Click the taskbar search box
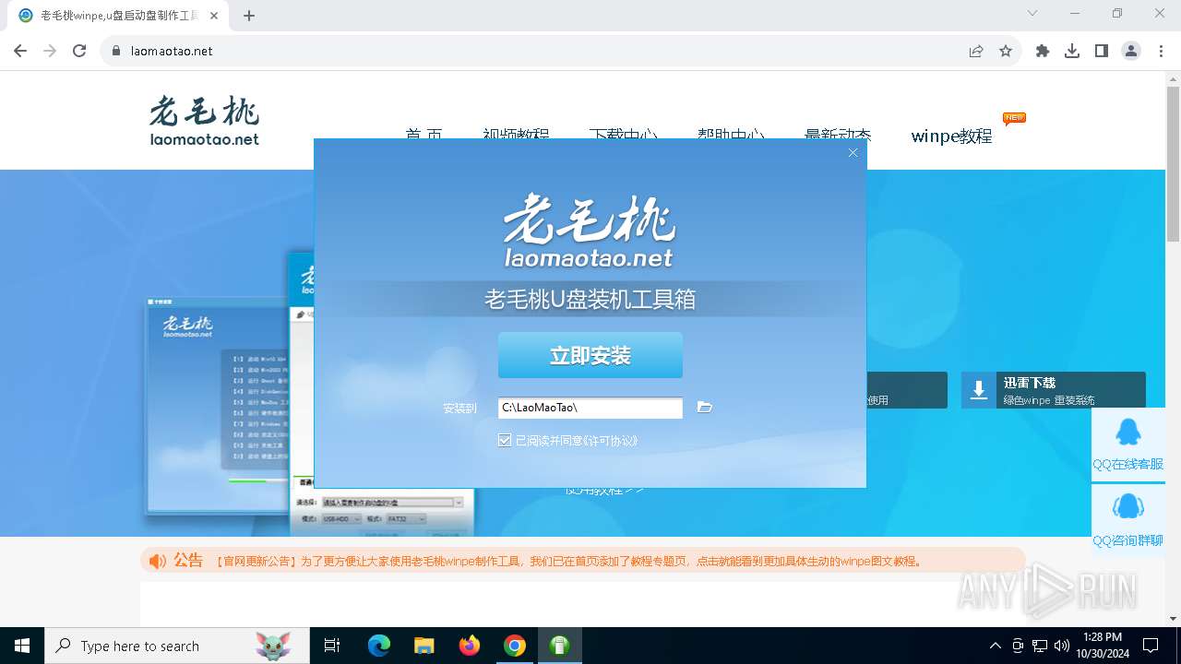Viewport: 1181px width, 664px height. coord(177,646)
